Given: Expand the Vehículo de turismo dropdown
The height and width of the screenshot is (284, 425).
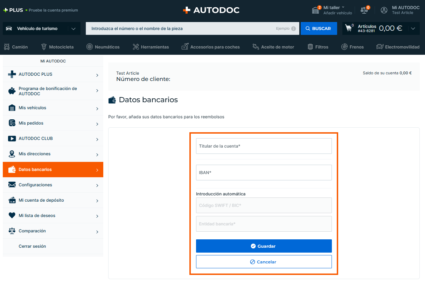Looking at the screenshot, I should click(73, 29).
